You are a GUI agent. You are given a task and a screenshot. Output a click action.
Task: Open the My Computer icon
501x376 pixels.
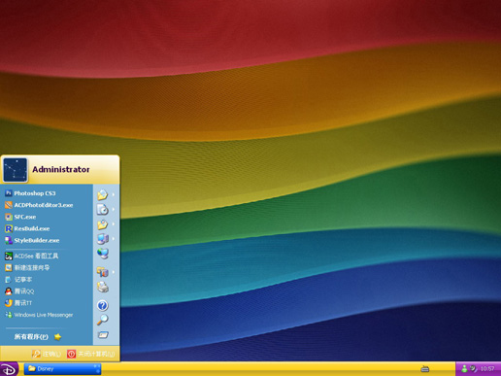(103, 239)
